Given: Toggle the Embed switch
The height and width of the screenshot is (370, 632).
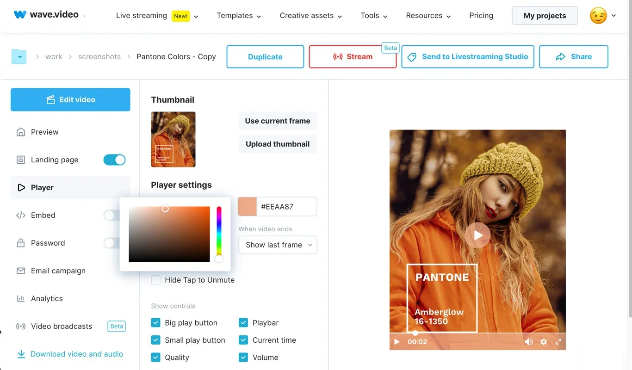Looking at the screenshot, I should (112, 215).
